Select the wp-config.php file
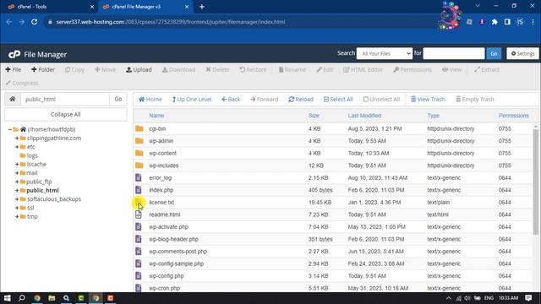Screen dimensions: 541x304 (167, 276)
